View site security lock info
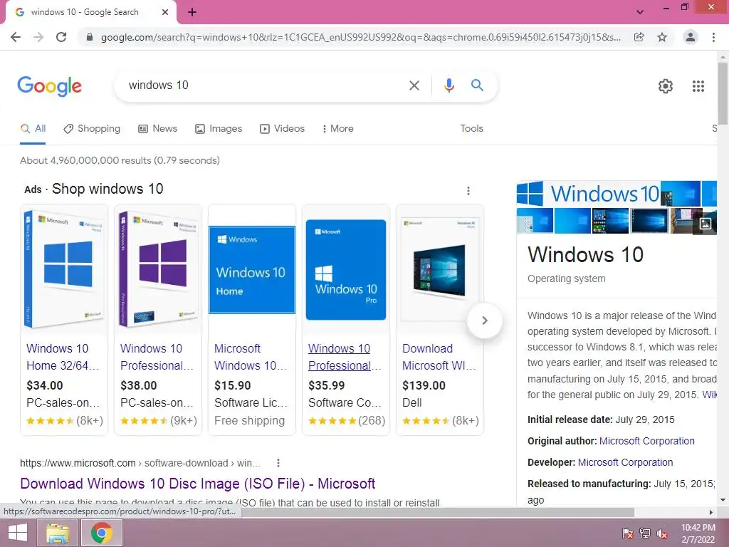729x547 pixels. pos(90,37)
